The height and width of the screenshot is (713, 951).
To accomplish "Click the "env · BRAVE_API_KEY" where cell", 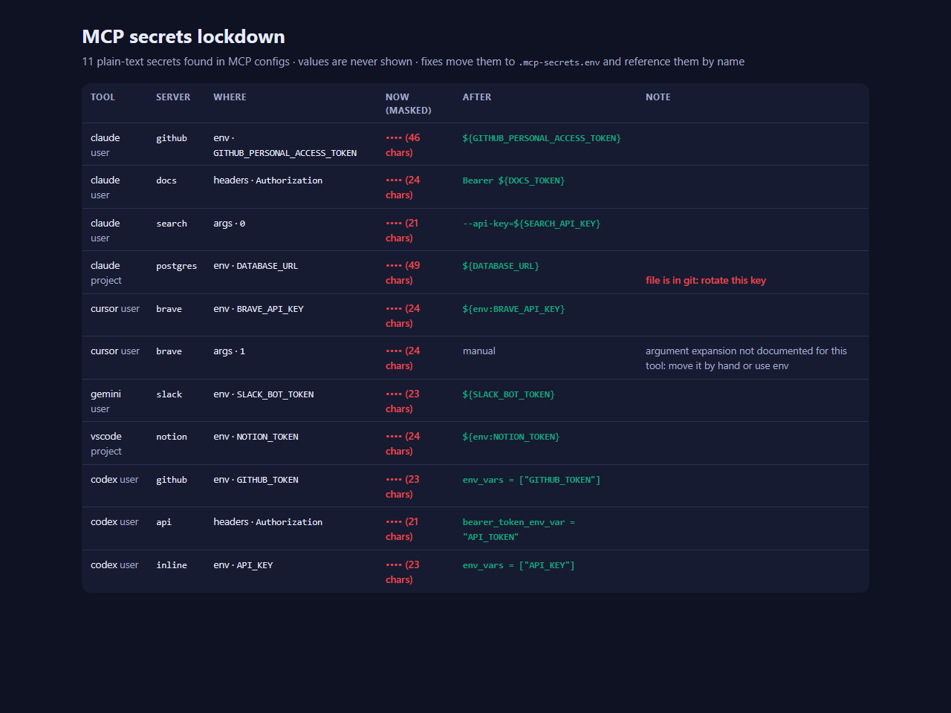I will [259, 309].
